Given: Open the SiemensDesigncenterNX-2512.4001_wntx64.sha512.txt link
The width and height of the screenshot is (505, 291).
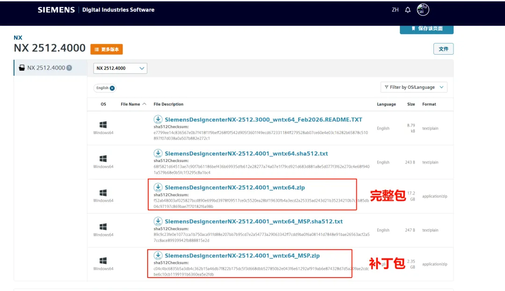Looking at the screenshot, I should click(x=246, y=154).
